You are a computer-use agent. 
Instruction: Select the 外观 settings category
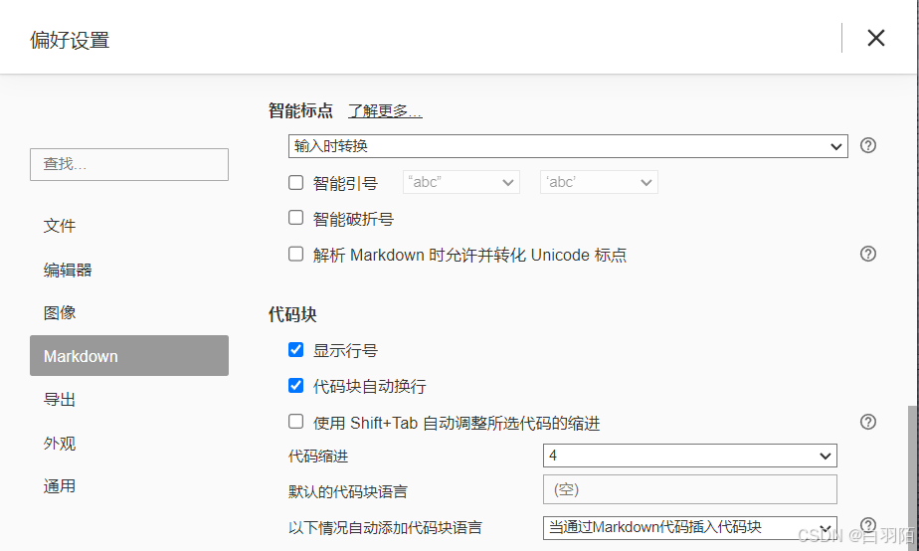[129, 444]
